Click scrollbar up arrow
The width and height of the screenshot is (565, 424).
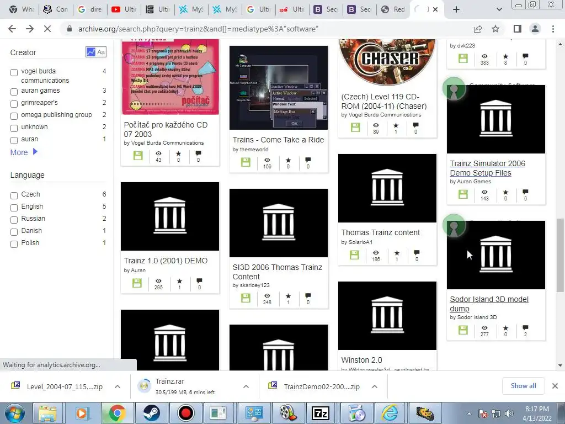pyautogui.click(x=560, y=44)
